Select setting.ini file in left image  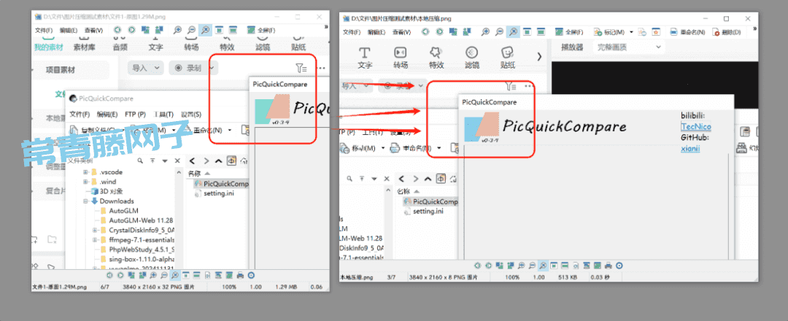[x=215, y=193]
